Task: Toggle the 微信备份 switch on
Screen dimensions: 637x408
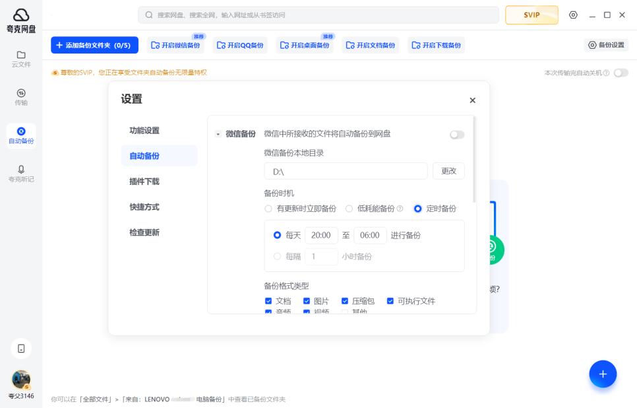Action: pyautogui.click(x=456, y=135)
